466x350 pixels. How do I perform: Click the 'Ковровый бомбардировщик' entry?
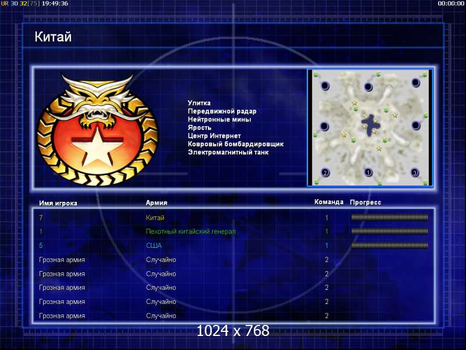pos(236,144)
